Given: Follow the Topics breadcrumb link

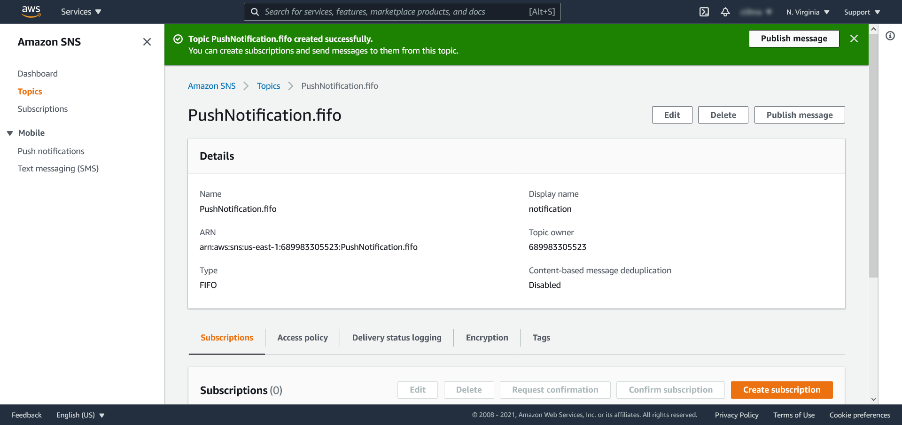Looking at the screenshot, I should [268, 86].
